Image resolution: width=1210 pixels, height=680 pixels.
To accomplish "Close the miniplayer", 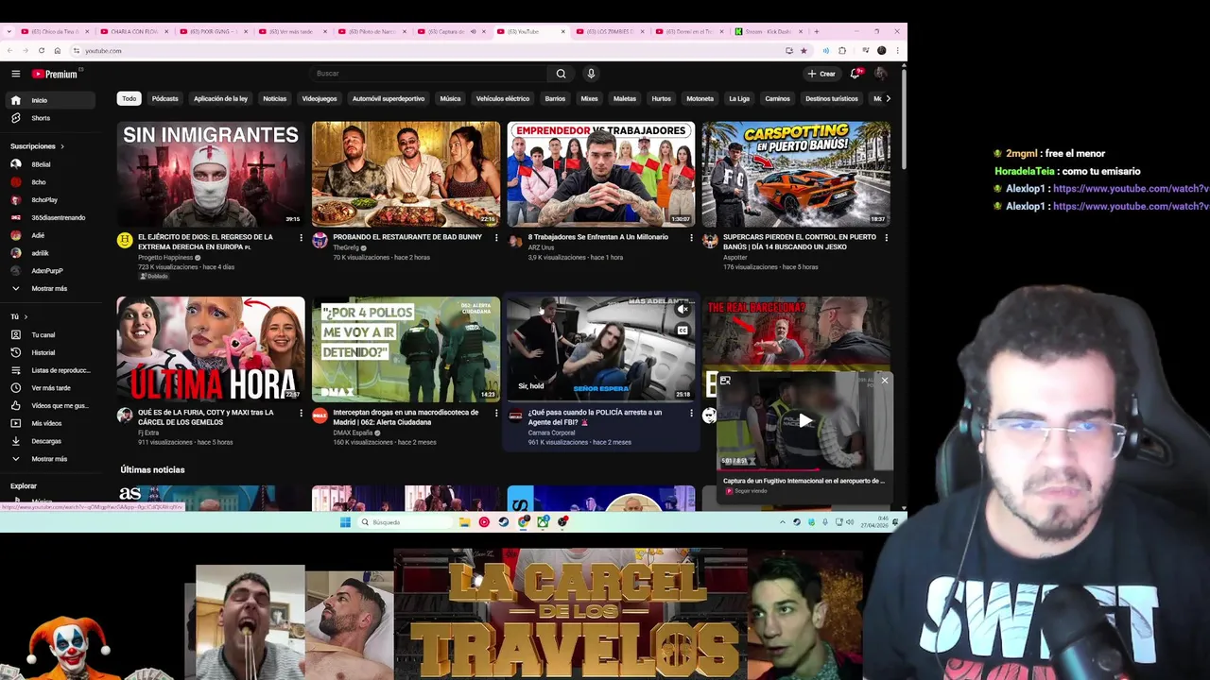I will click(884, 381).
